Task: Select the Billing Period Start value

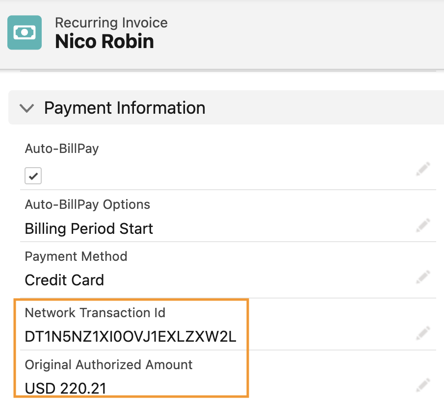Action: click(89, 228)
